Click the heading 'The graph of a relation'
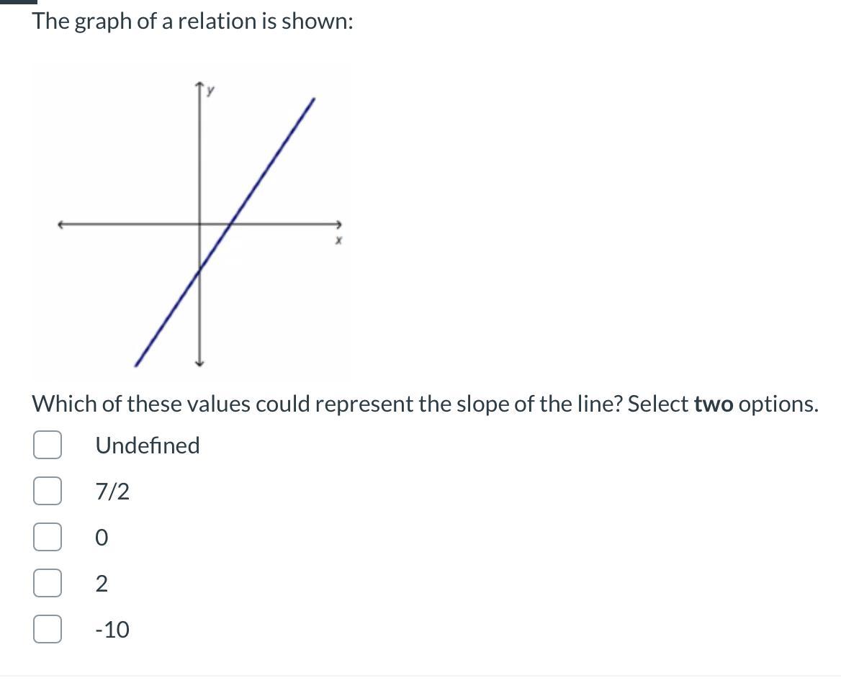 (x=192, y=22)
